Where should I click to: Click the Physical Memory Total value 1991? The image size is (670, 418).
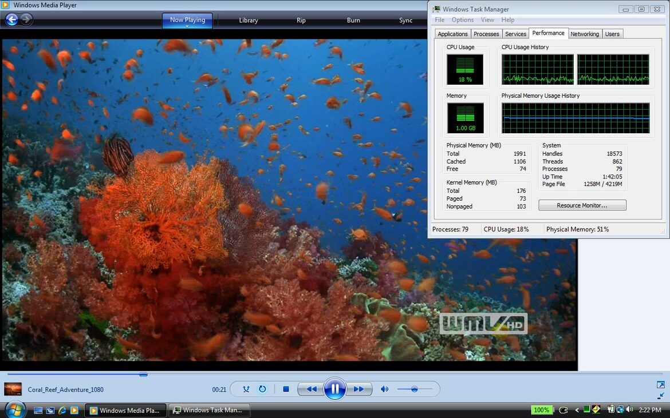pos(519,154)
